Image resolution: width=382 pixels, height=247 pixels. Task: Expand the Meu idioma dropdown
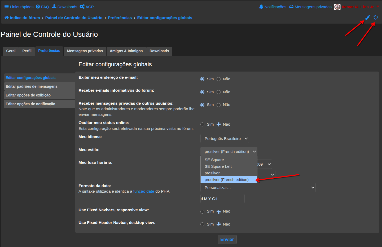click(x=225, y=139)
